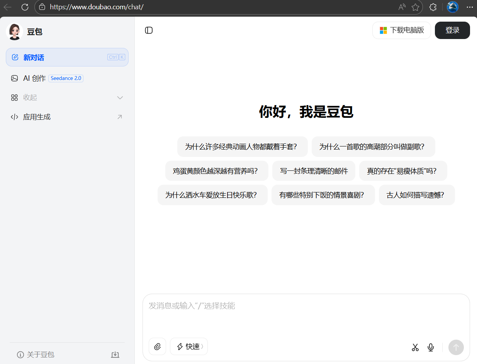Choose suggestion 真的存在"易瘦体质"吗?
Screen dimensions: 477x364
point(403,171)
